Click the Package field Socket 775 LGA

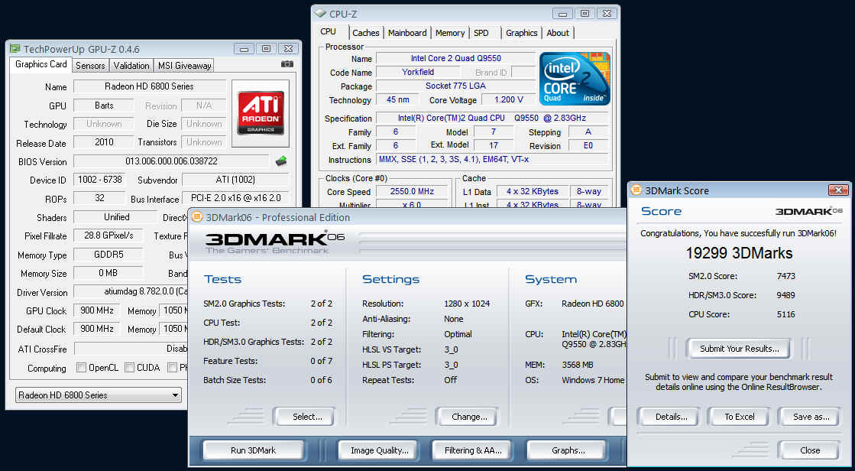point(456,86)
